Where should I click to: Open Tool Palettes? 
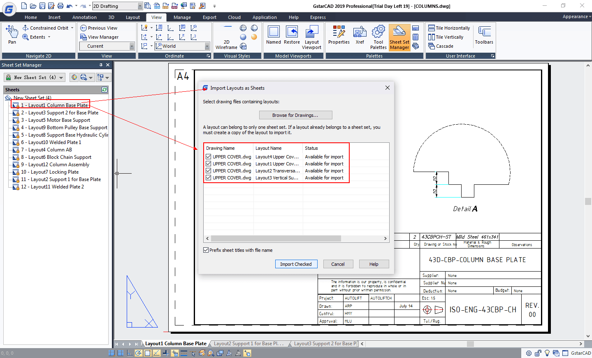[378, 37]
